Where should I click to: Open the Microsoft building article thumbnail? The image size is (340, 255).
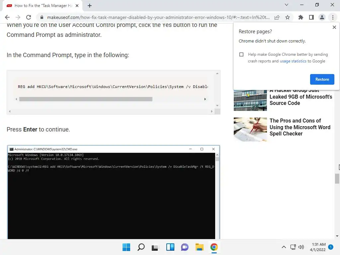point(250,100)
